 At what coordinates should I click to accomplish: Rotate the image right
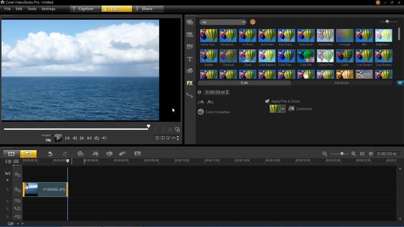(x=210, y=102)
